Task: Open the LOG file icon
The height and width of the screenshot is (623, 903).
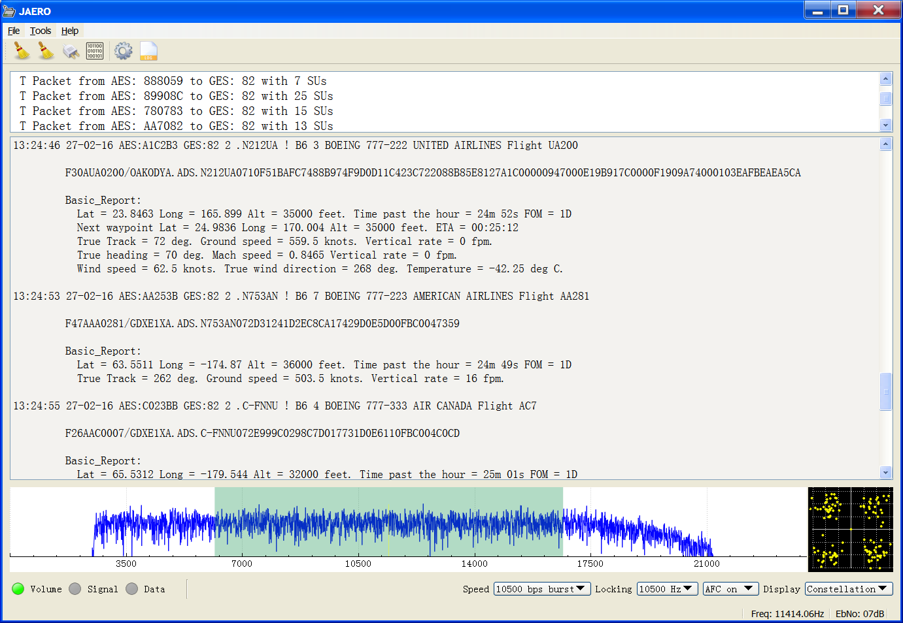Action: click(x=148, y=51)
